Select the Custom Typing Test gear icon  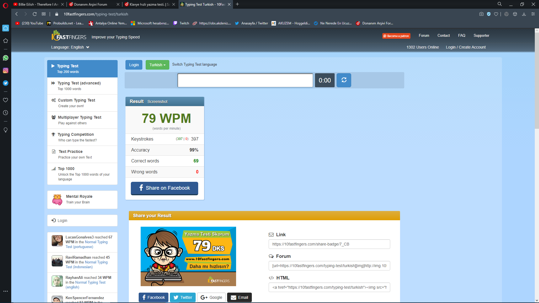point(53,100)
